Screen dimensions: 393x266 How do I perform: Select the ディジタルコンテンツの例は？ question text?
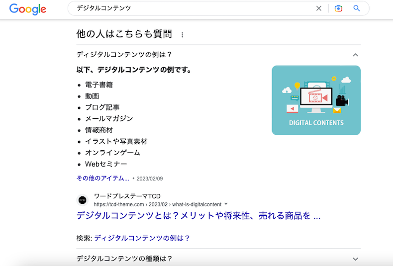click(x=124, y=54)
